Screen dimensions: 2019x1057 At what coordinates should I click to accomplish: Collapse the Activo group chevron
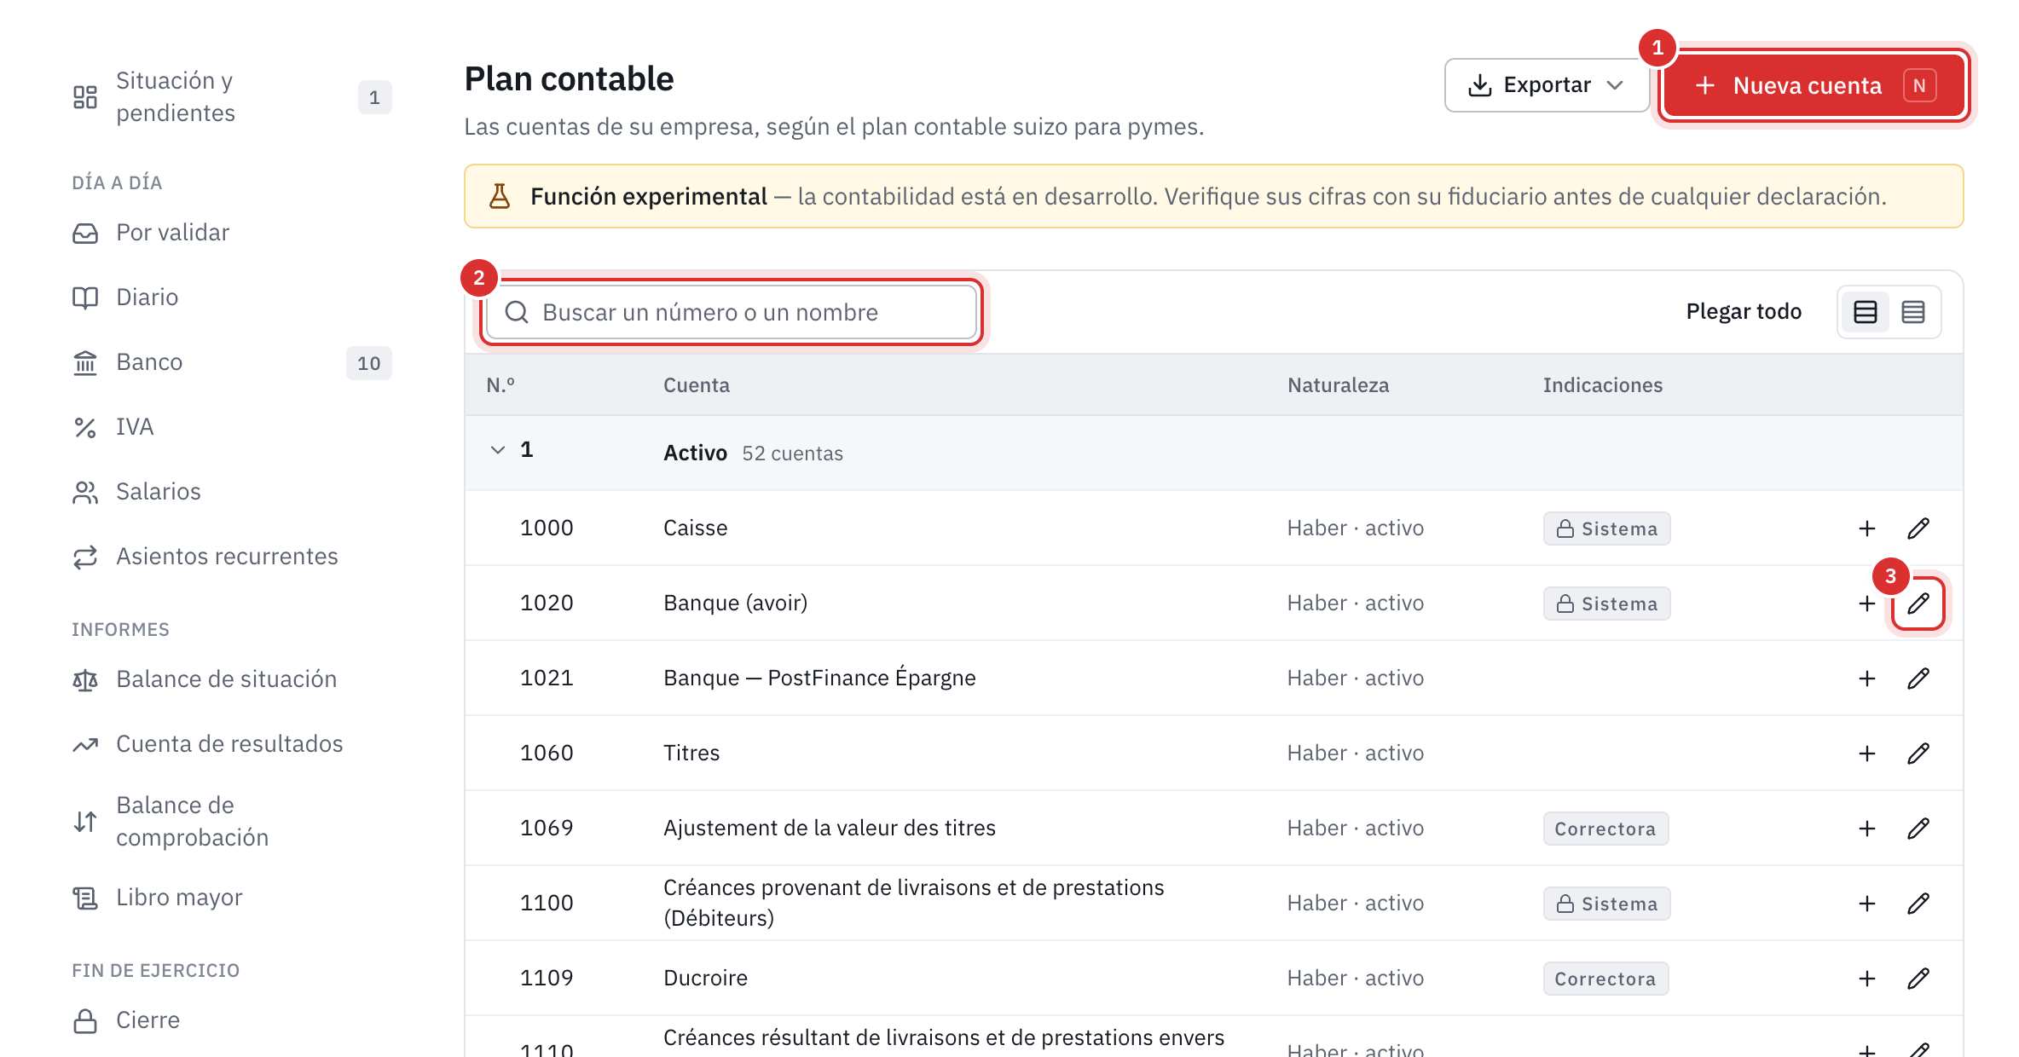tap(498, 450)
